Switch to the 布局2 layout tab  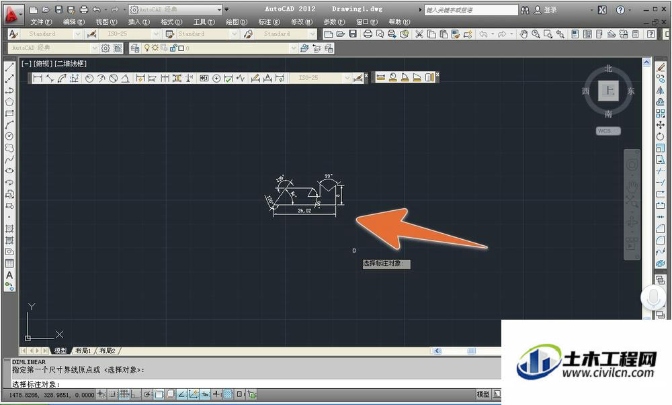[107, 351]
